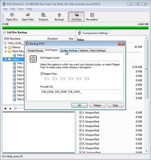Collapse the Extras tree node
The width and height of the screenshot is (151, 160).
coord(6,59)
